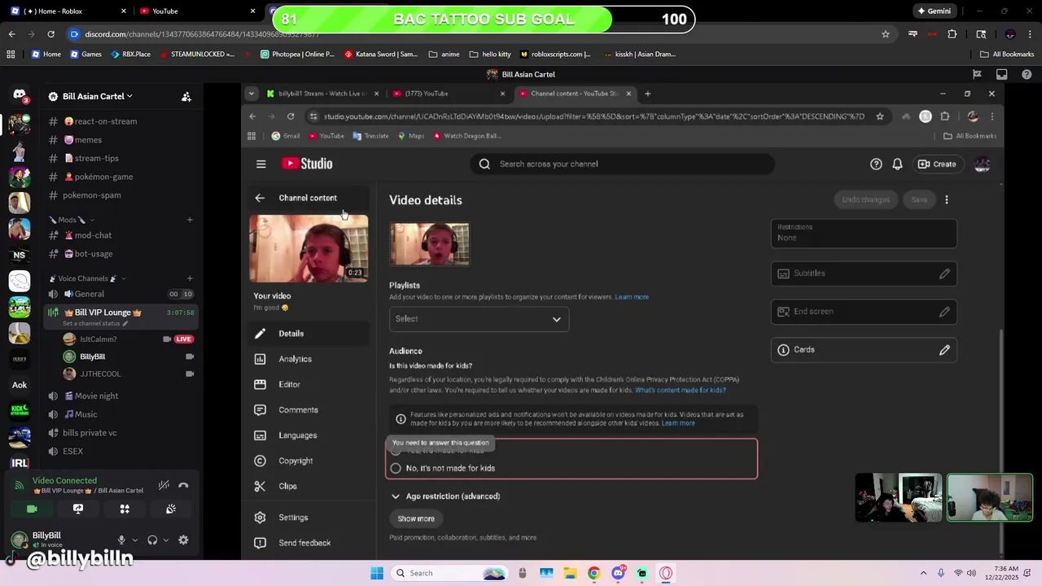Screen dimensions: 1042x586
Task: Open the Playlists Select dropdown
Action: [479, 319]
